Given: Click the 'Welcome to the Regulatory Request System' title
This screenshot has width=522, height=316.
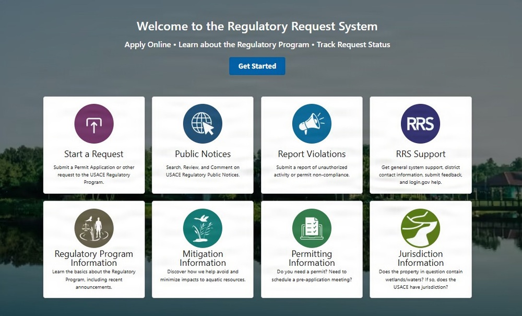Looking at the screenshot, I should click(x=257, y=26).
